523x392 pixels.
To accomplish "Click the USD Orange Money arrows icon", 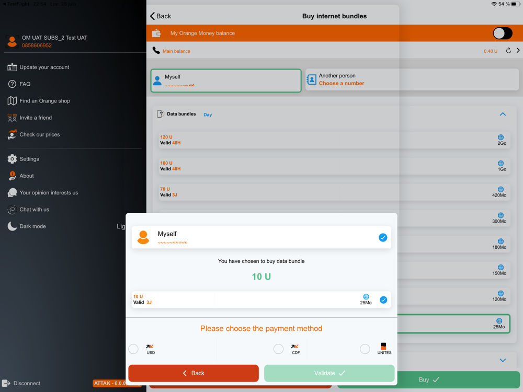I will pos(150,347).
